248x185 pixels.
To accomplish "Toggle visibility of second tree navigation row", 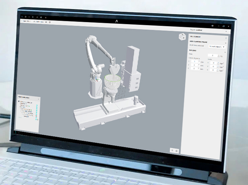I will tap(37, 107).
